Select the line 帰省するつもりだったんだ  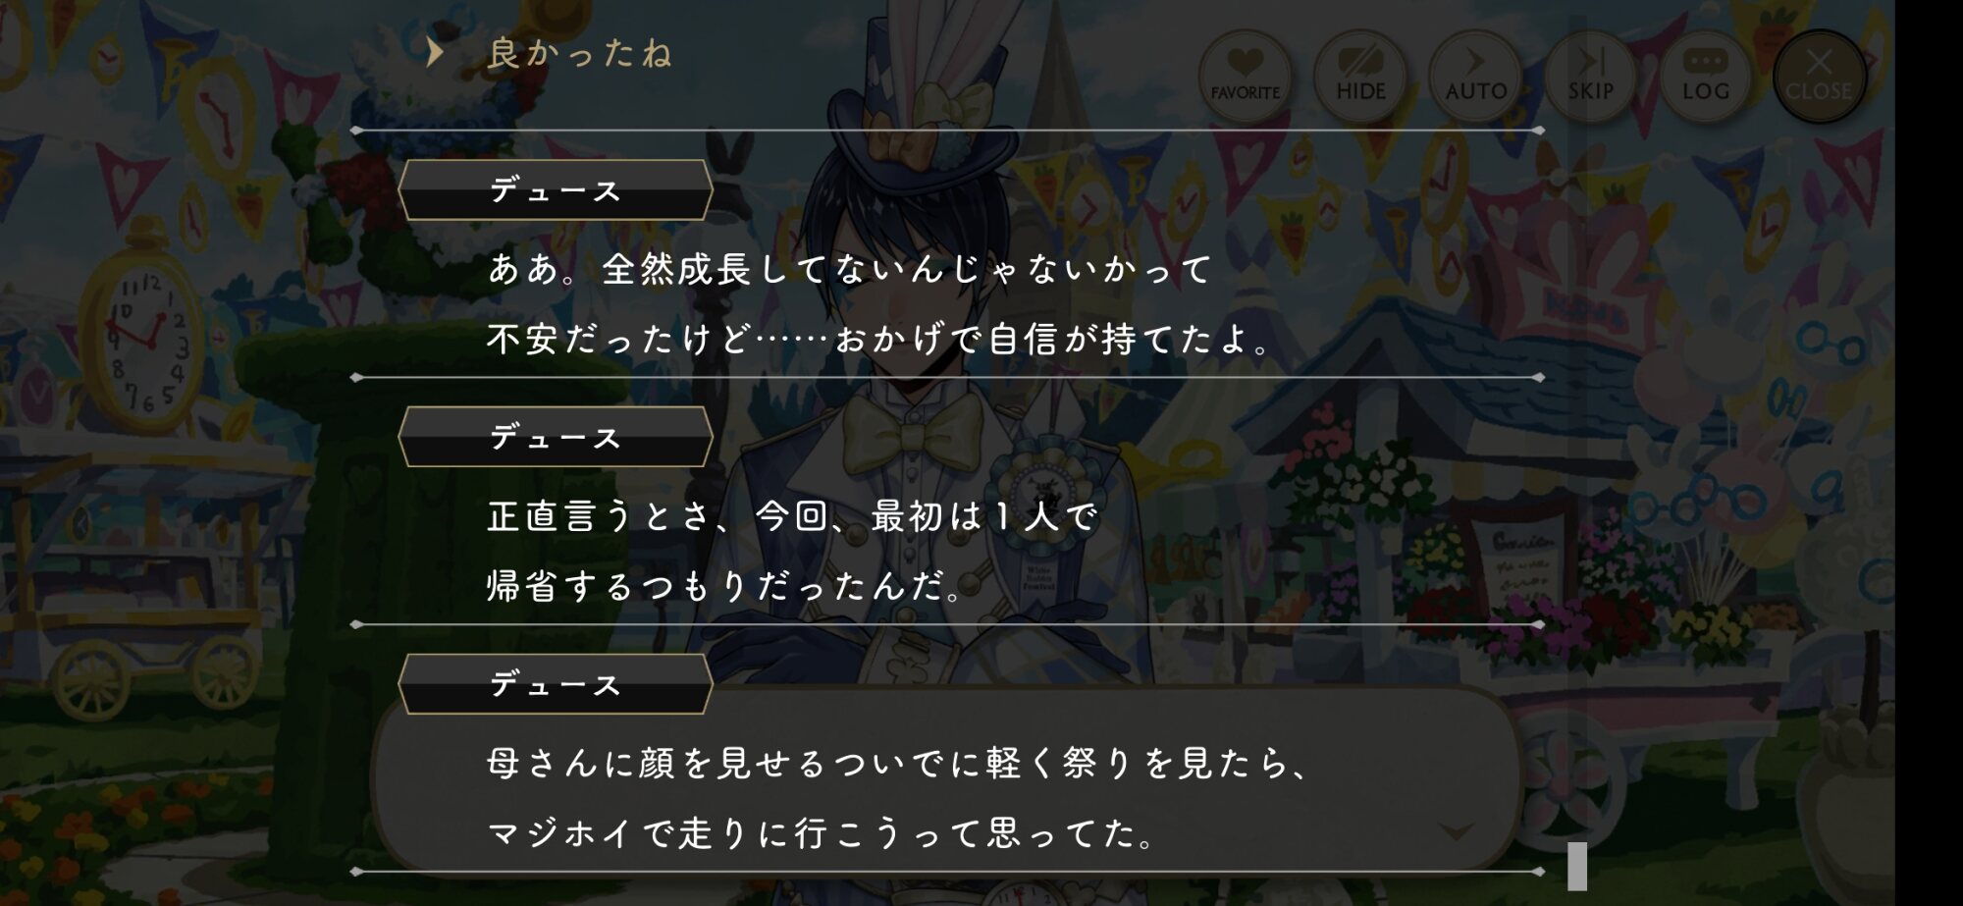(724, 587)
